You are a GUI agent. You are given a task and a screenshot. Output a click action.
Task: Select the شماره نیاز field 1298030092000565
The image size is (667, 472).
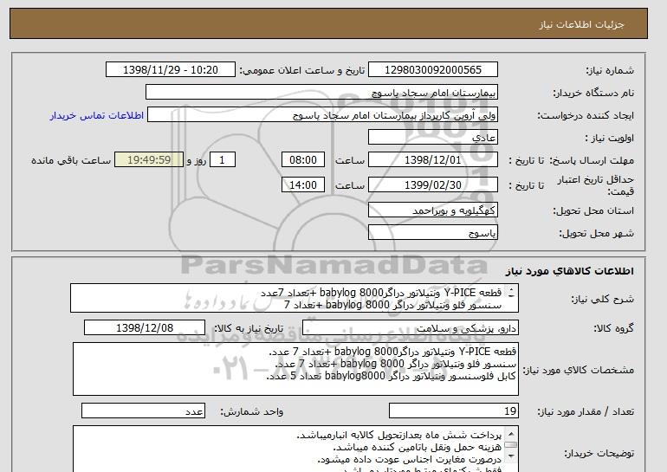tap(432, 70)
